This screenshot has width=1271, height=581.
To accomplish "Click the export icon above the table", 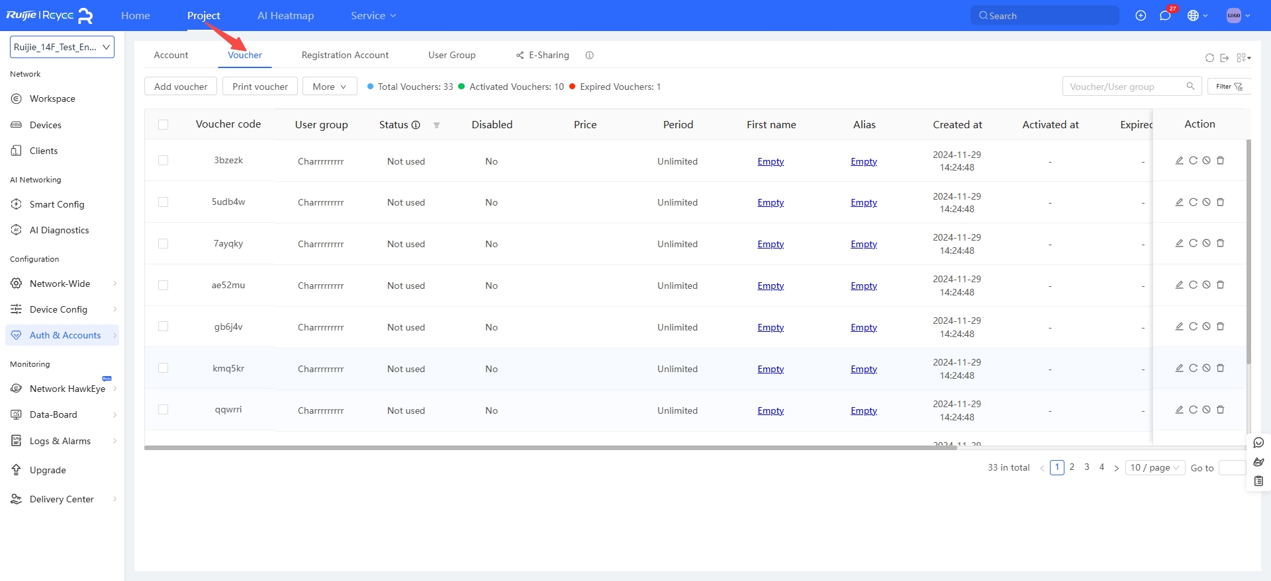I will click(1225, 58).
